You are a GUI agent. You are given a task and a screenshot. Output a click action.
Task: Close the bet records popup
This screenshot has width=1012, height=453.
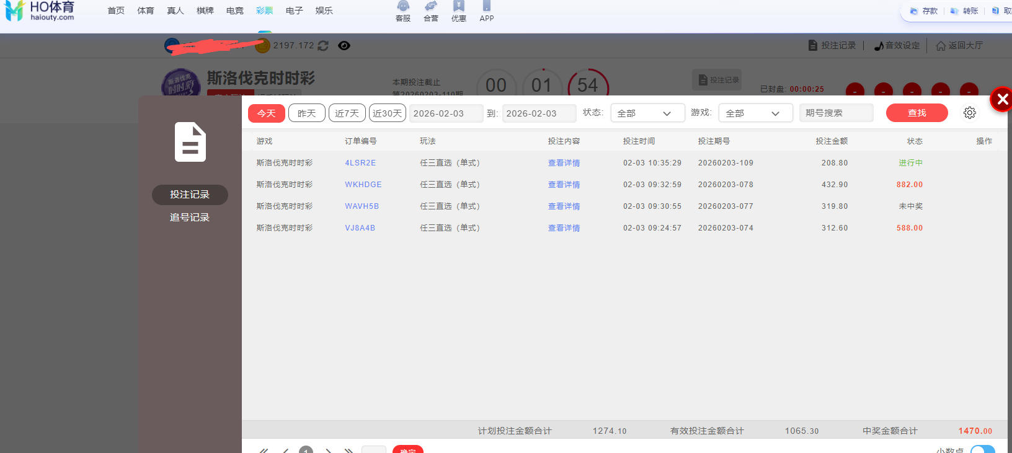pyautogui.click(x=1001, y=99)
